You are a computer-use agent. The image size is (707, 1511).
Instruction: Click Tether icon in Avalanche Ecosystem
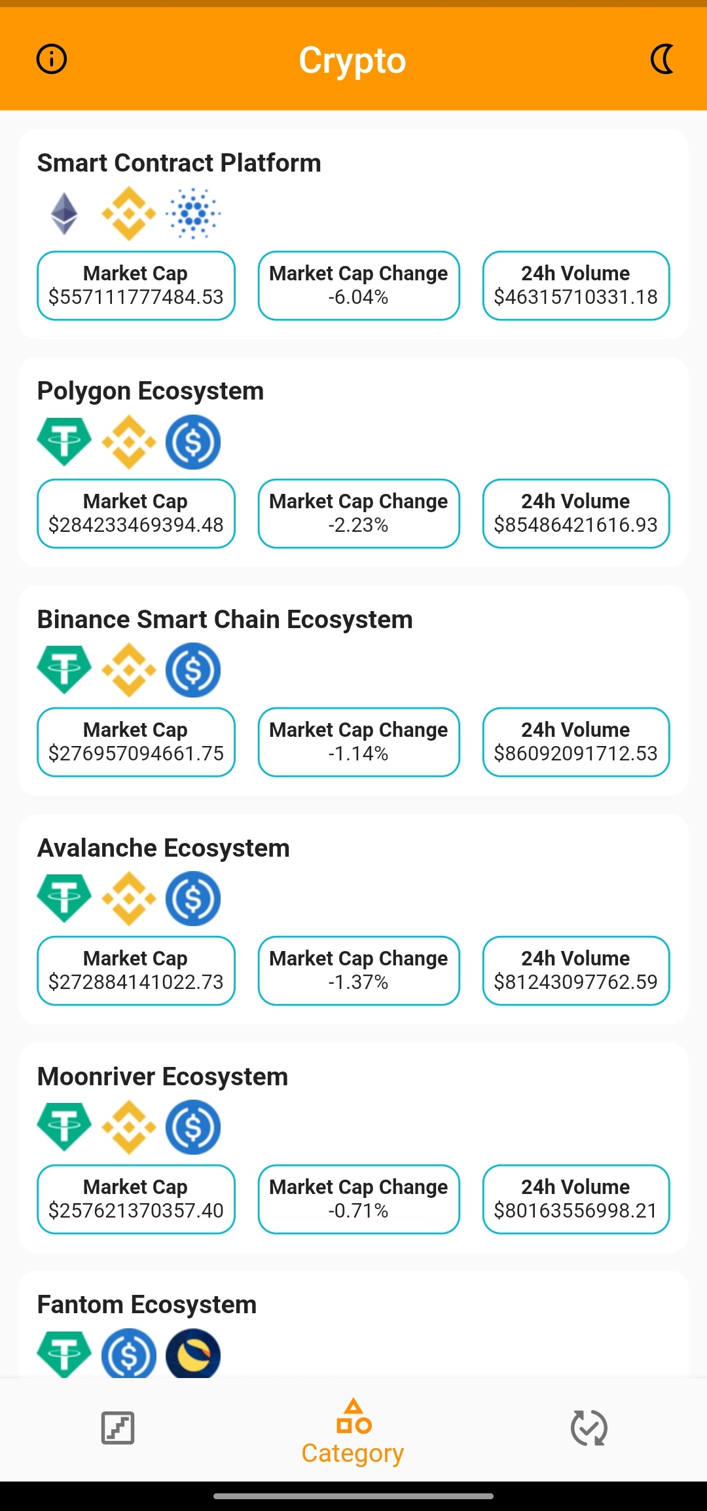coord(64,898)
